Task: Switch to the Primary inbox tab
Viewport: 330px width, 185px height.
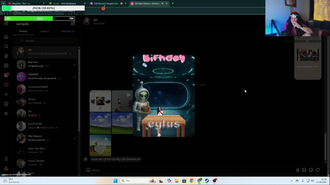Action: [x=23, y=31]
